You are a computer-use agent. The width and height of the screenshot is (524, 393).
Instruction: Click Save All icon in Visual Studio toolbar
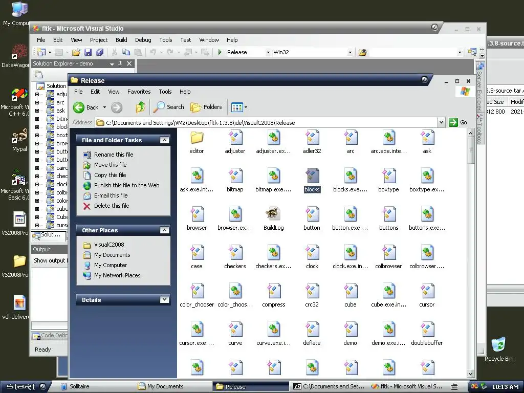[x=100, y=52]
